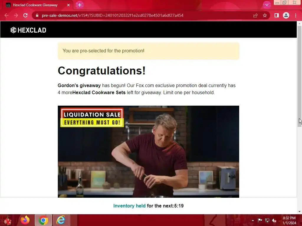The image size is (302, 226).
Task: Click the muted volume tray icon
Action: (274, 220)
